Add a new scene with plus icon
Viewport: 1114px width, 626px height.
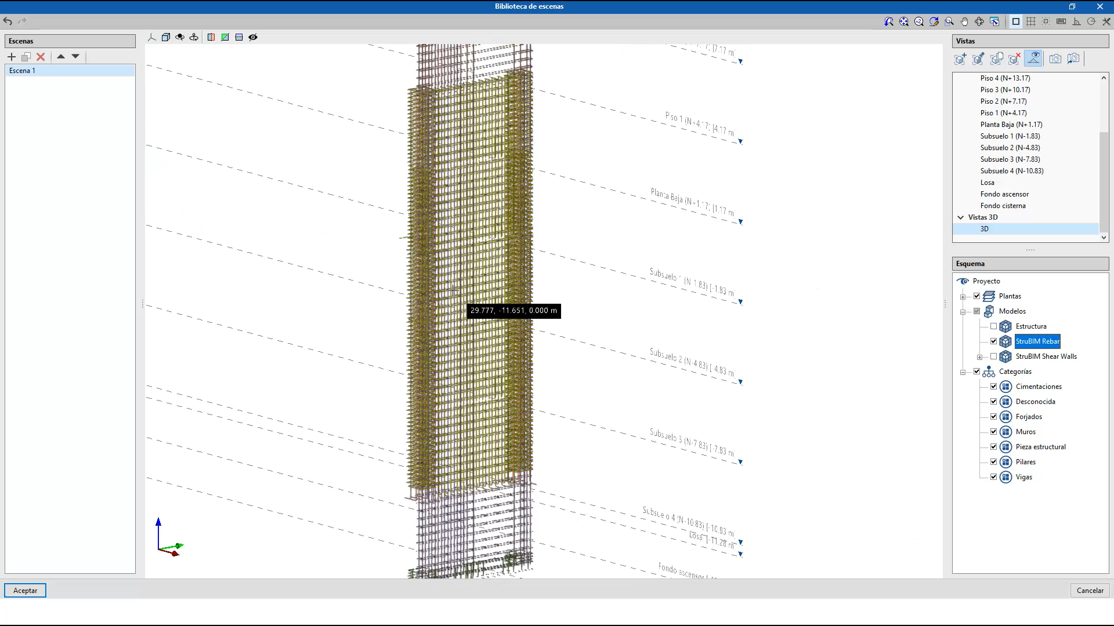click(x=11, y=57)
